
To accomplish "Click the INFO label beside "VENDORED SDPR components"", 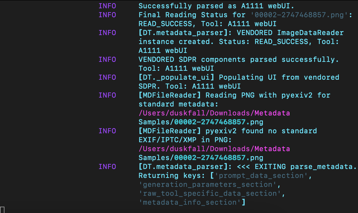I will [x=107, y=60].
